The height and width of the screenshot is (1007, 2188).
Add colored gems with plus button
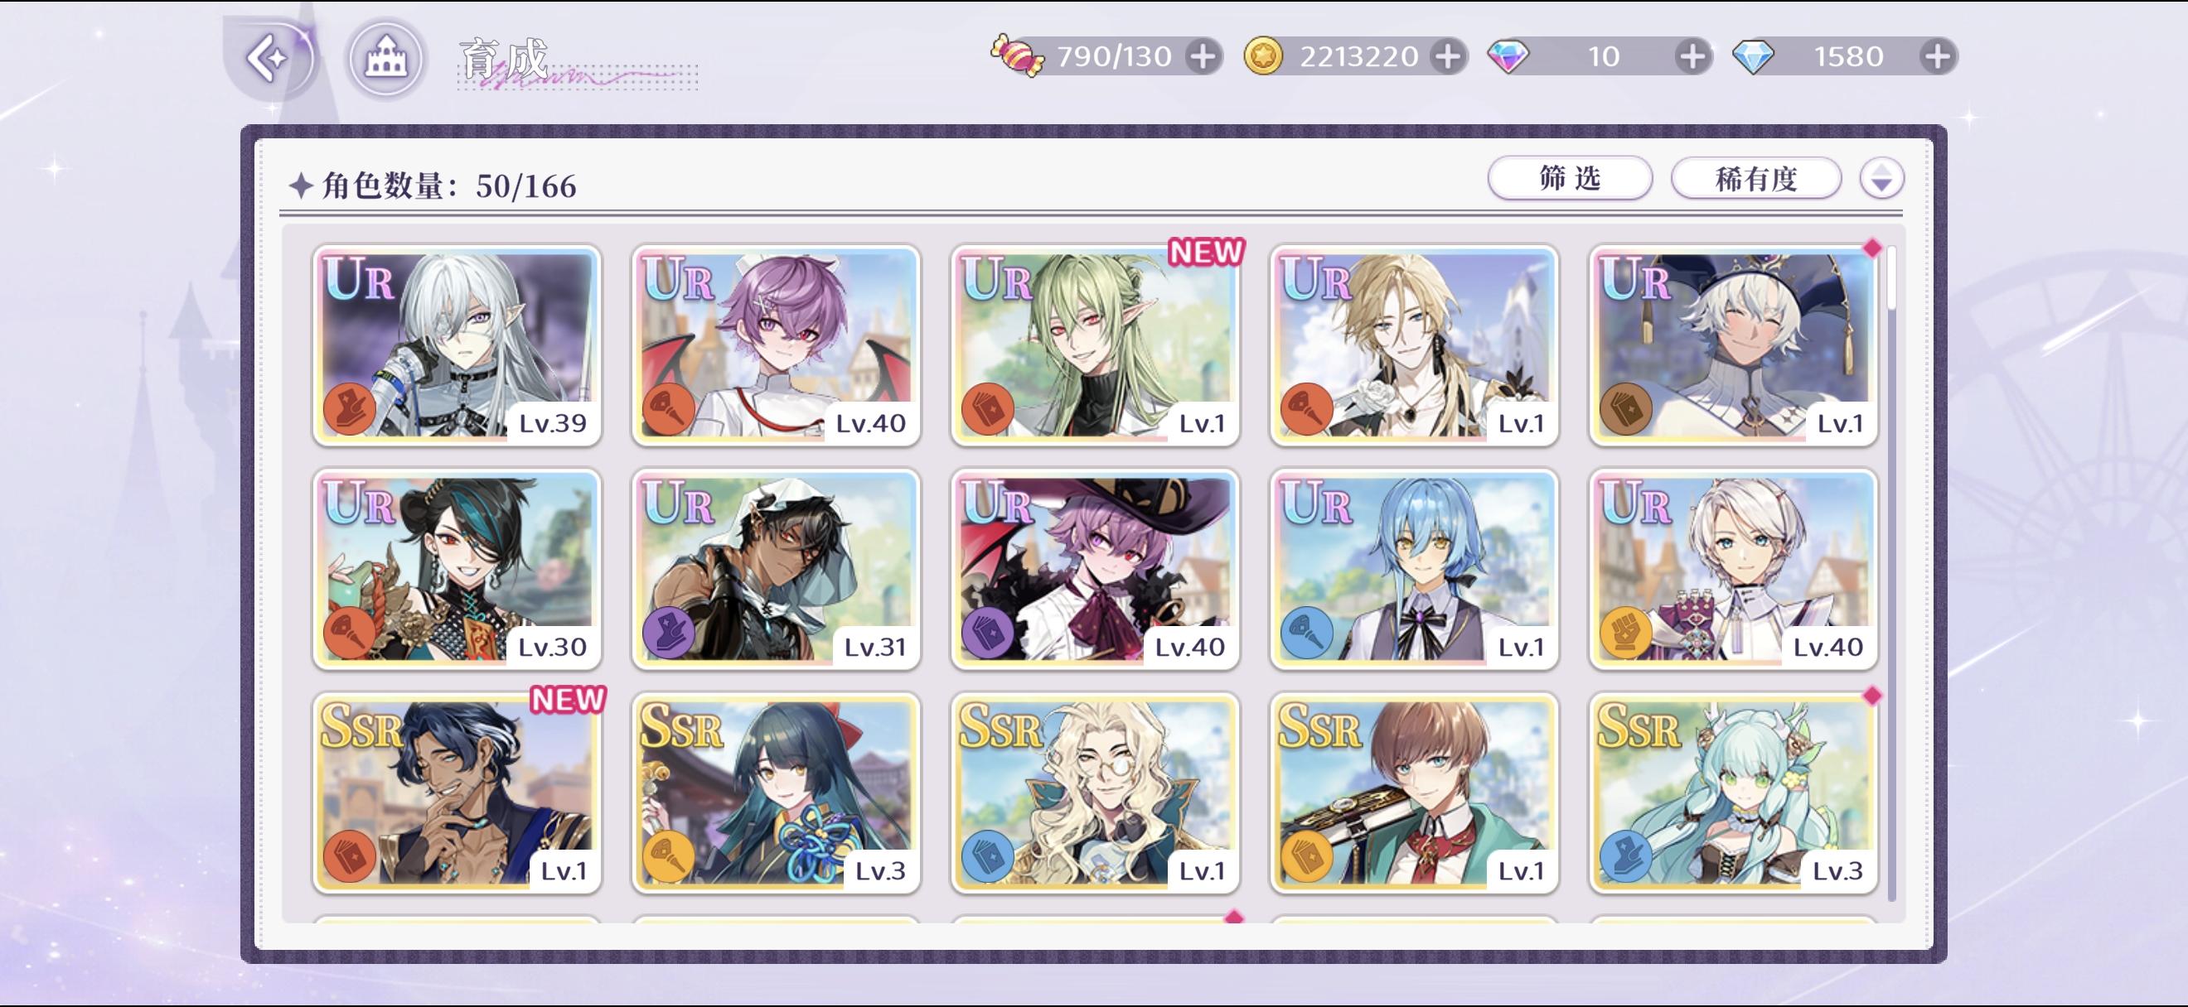[x=1692, y=56]
